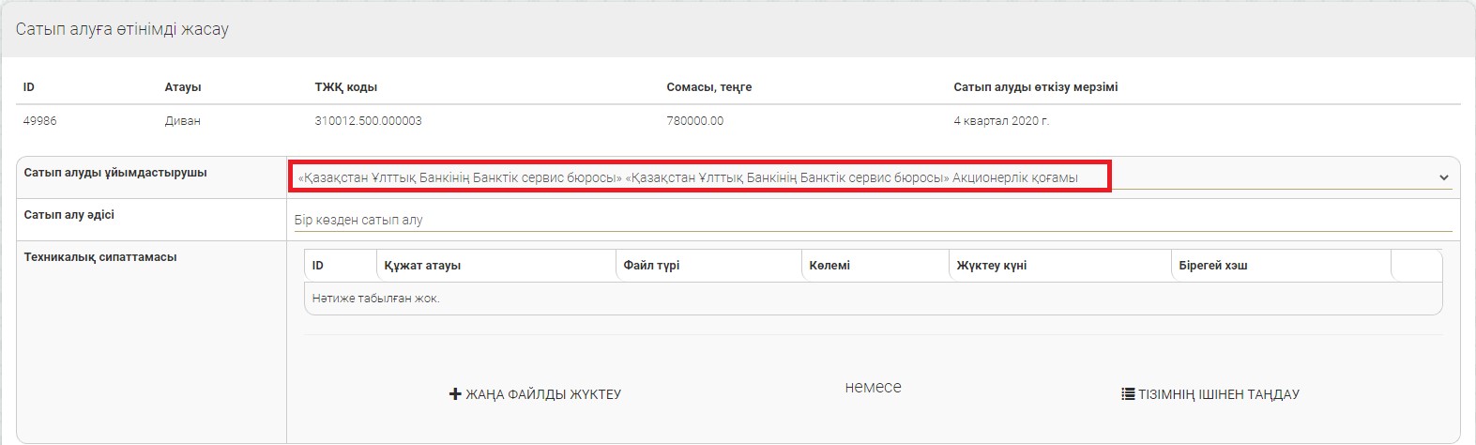Click the Сомасы, теңге column header
Screen dimensions: 1476x445
[708, 87]
